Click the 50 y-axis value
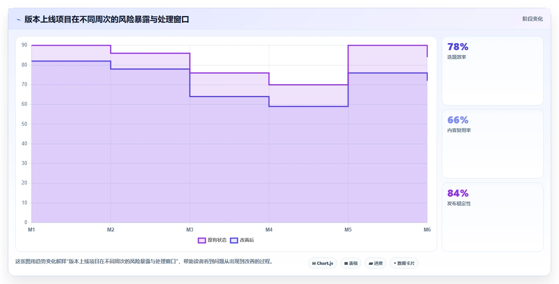 tap(24, 124)
